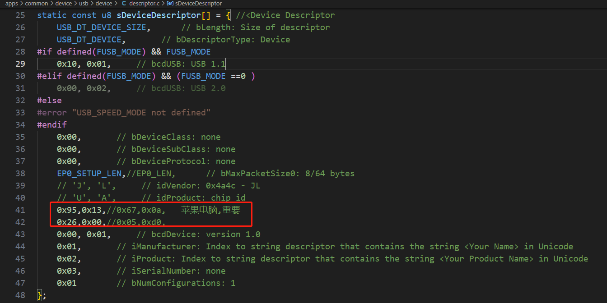Click the bMaxPacketSize0: 8/64 bytes comment
Image resolution: width=607 pixels, height=303 pixels.
click(280, 174)
